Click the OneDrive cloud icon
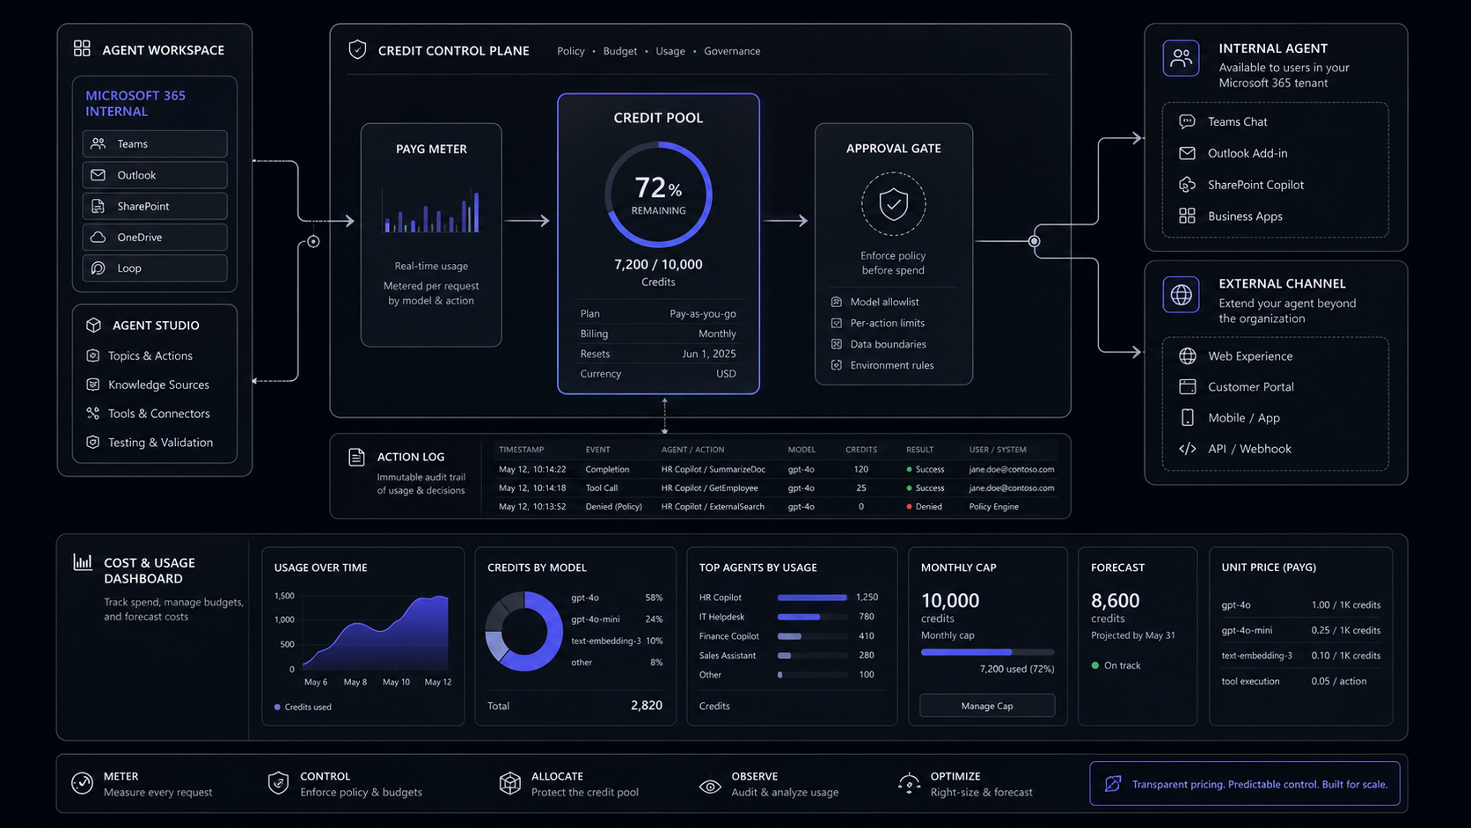The height and width of the screenshot is (828, 1471). [99, 237]
